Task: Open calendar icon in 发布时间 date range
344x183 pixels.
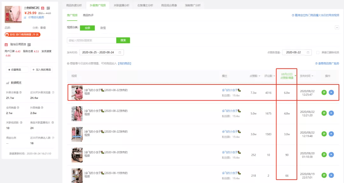Action: click(120, 52)
